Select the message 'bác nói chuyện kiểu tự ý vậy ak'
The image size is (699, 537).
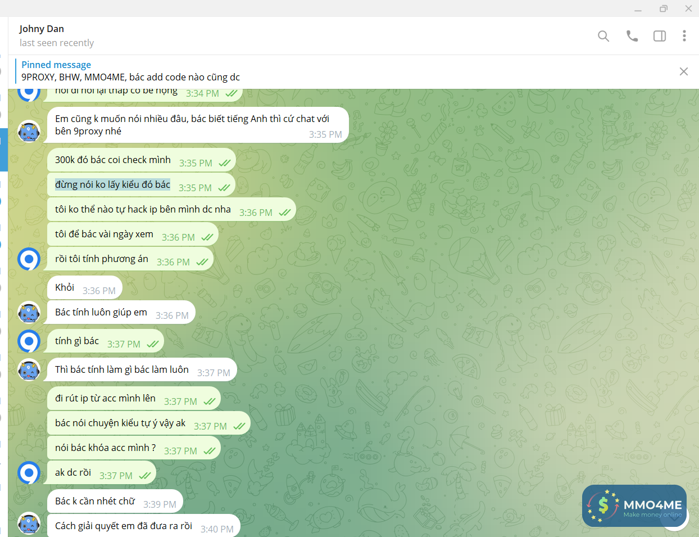[x=149, y=423]
